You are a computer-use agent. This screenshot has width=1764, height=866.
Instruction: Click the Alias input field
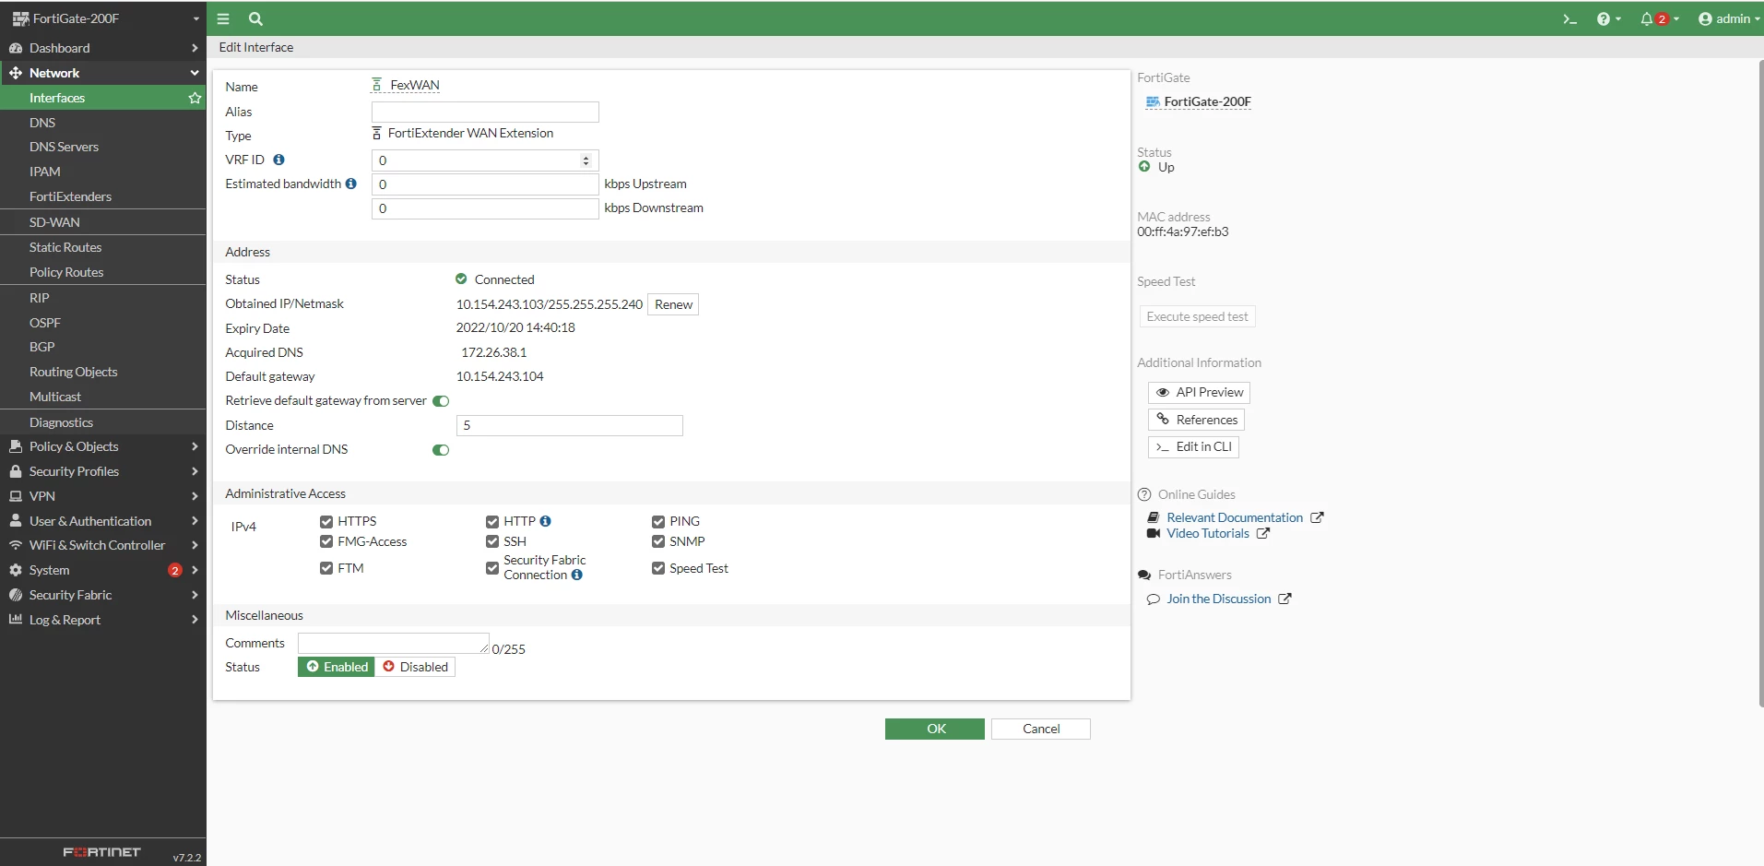tap(485, 112)
